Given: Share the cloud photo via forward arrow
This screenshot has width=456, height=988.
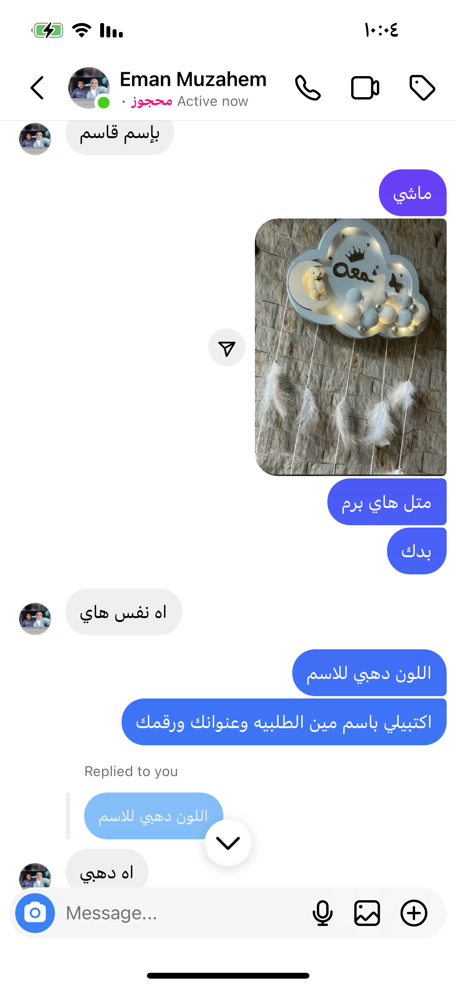Looking at the screenshot, I should click(x=227, y=347).
